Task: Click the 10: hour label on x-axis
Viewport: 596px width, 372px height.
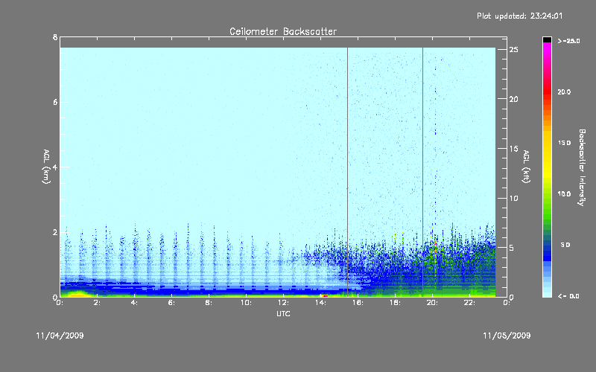Action: [x=246, y=303]
